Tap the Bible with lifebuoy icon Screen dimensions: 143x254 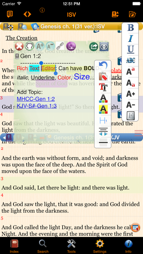tap(8, 27)
